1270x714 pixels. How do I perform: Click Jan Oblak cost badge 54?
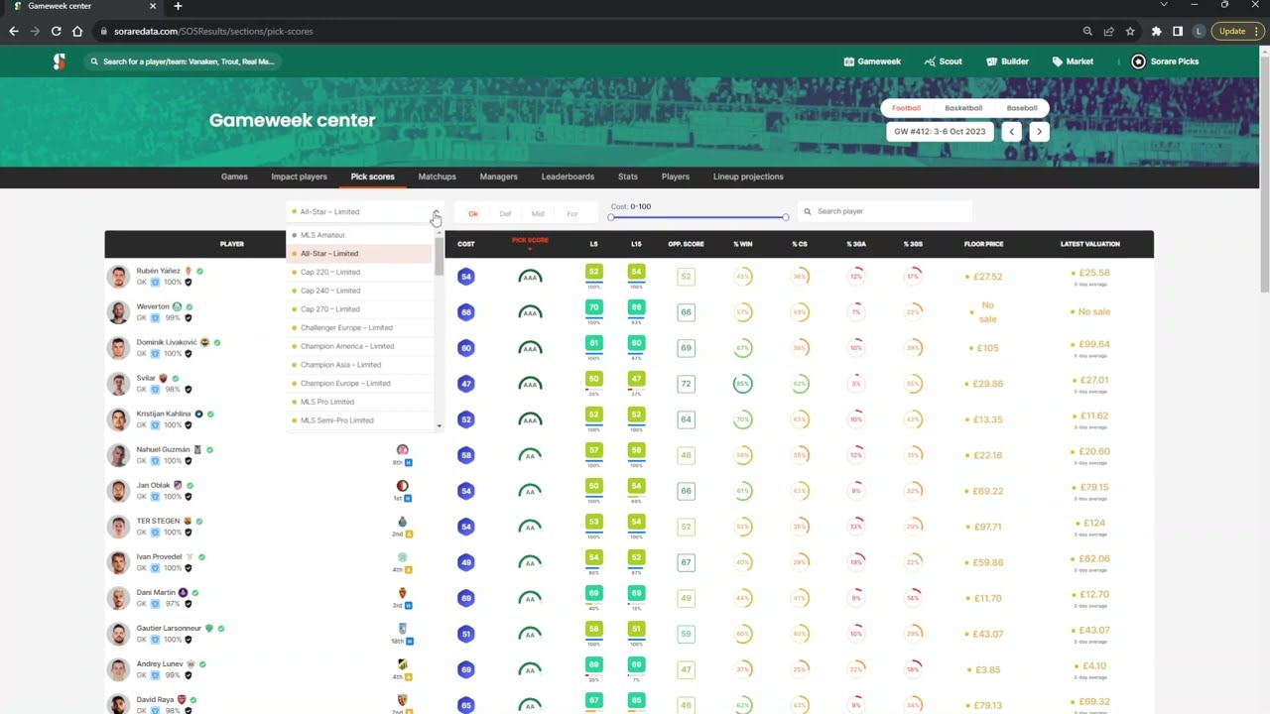[466, 491]
